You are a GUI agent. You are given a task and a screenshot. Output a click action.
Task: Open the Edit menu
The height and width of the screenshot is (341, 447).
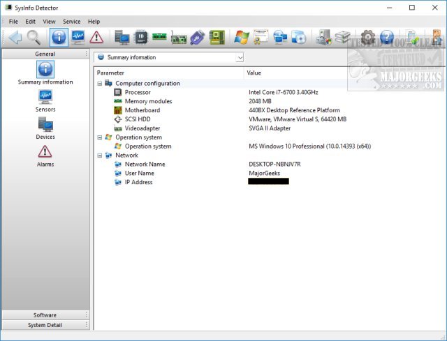pos(30,22)
